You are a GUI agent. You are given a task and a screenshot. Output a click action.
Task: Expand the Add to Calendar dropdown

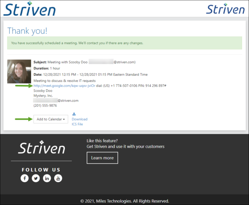51,119
